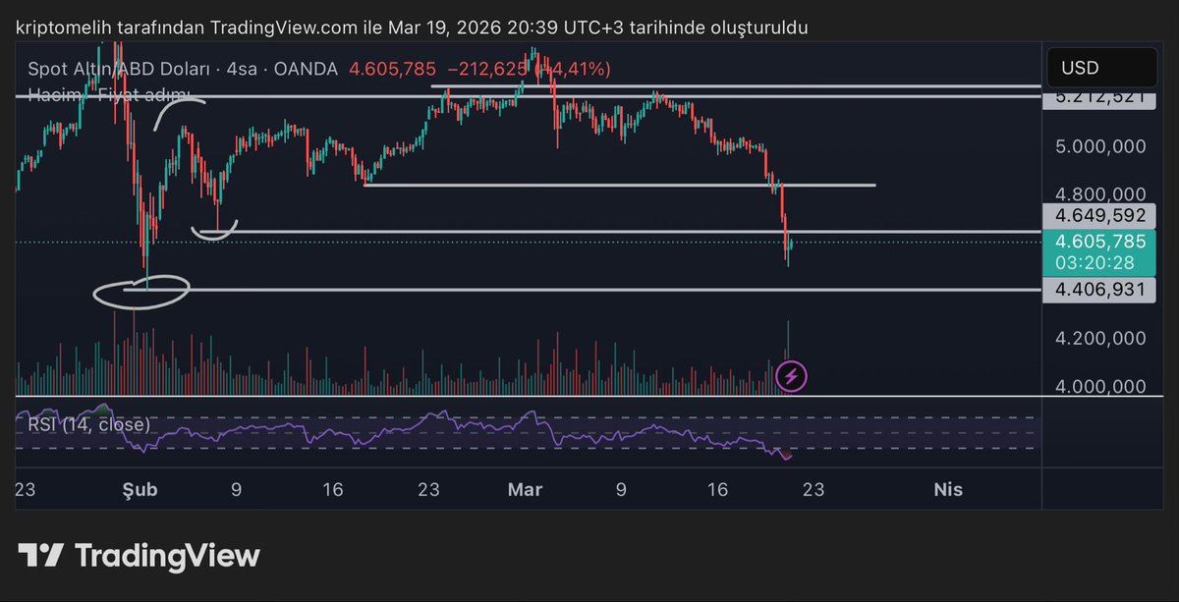The height and width of the screenshot is (602, 1179).
Task: Select the Mar label on the date axis
Action: click(526, 489)
